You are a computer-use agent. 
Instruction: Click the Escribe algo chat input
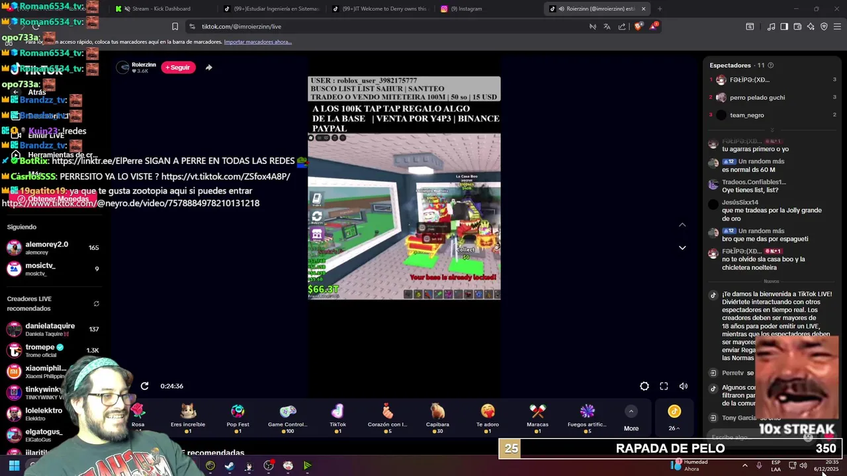pos(754,437)
